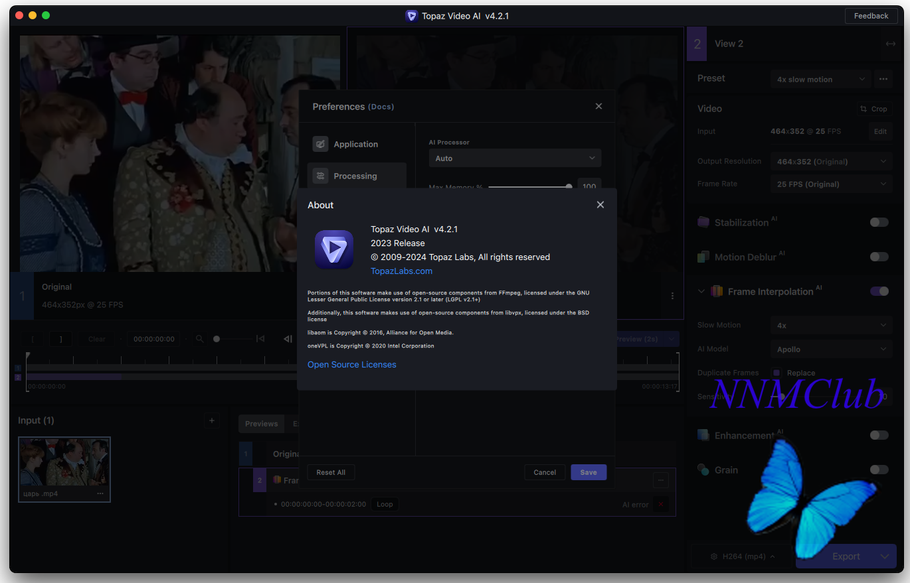Click the Open Source Licenses link
The image size is (910, 583).
(x=351, y=365)
